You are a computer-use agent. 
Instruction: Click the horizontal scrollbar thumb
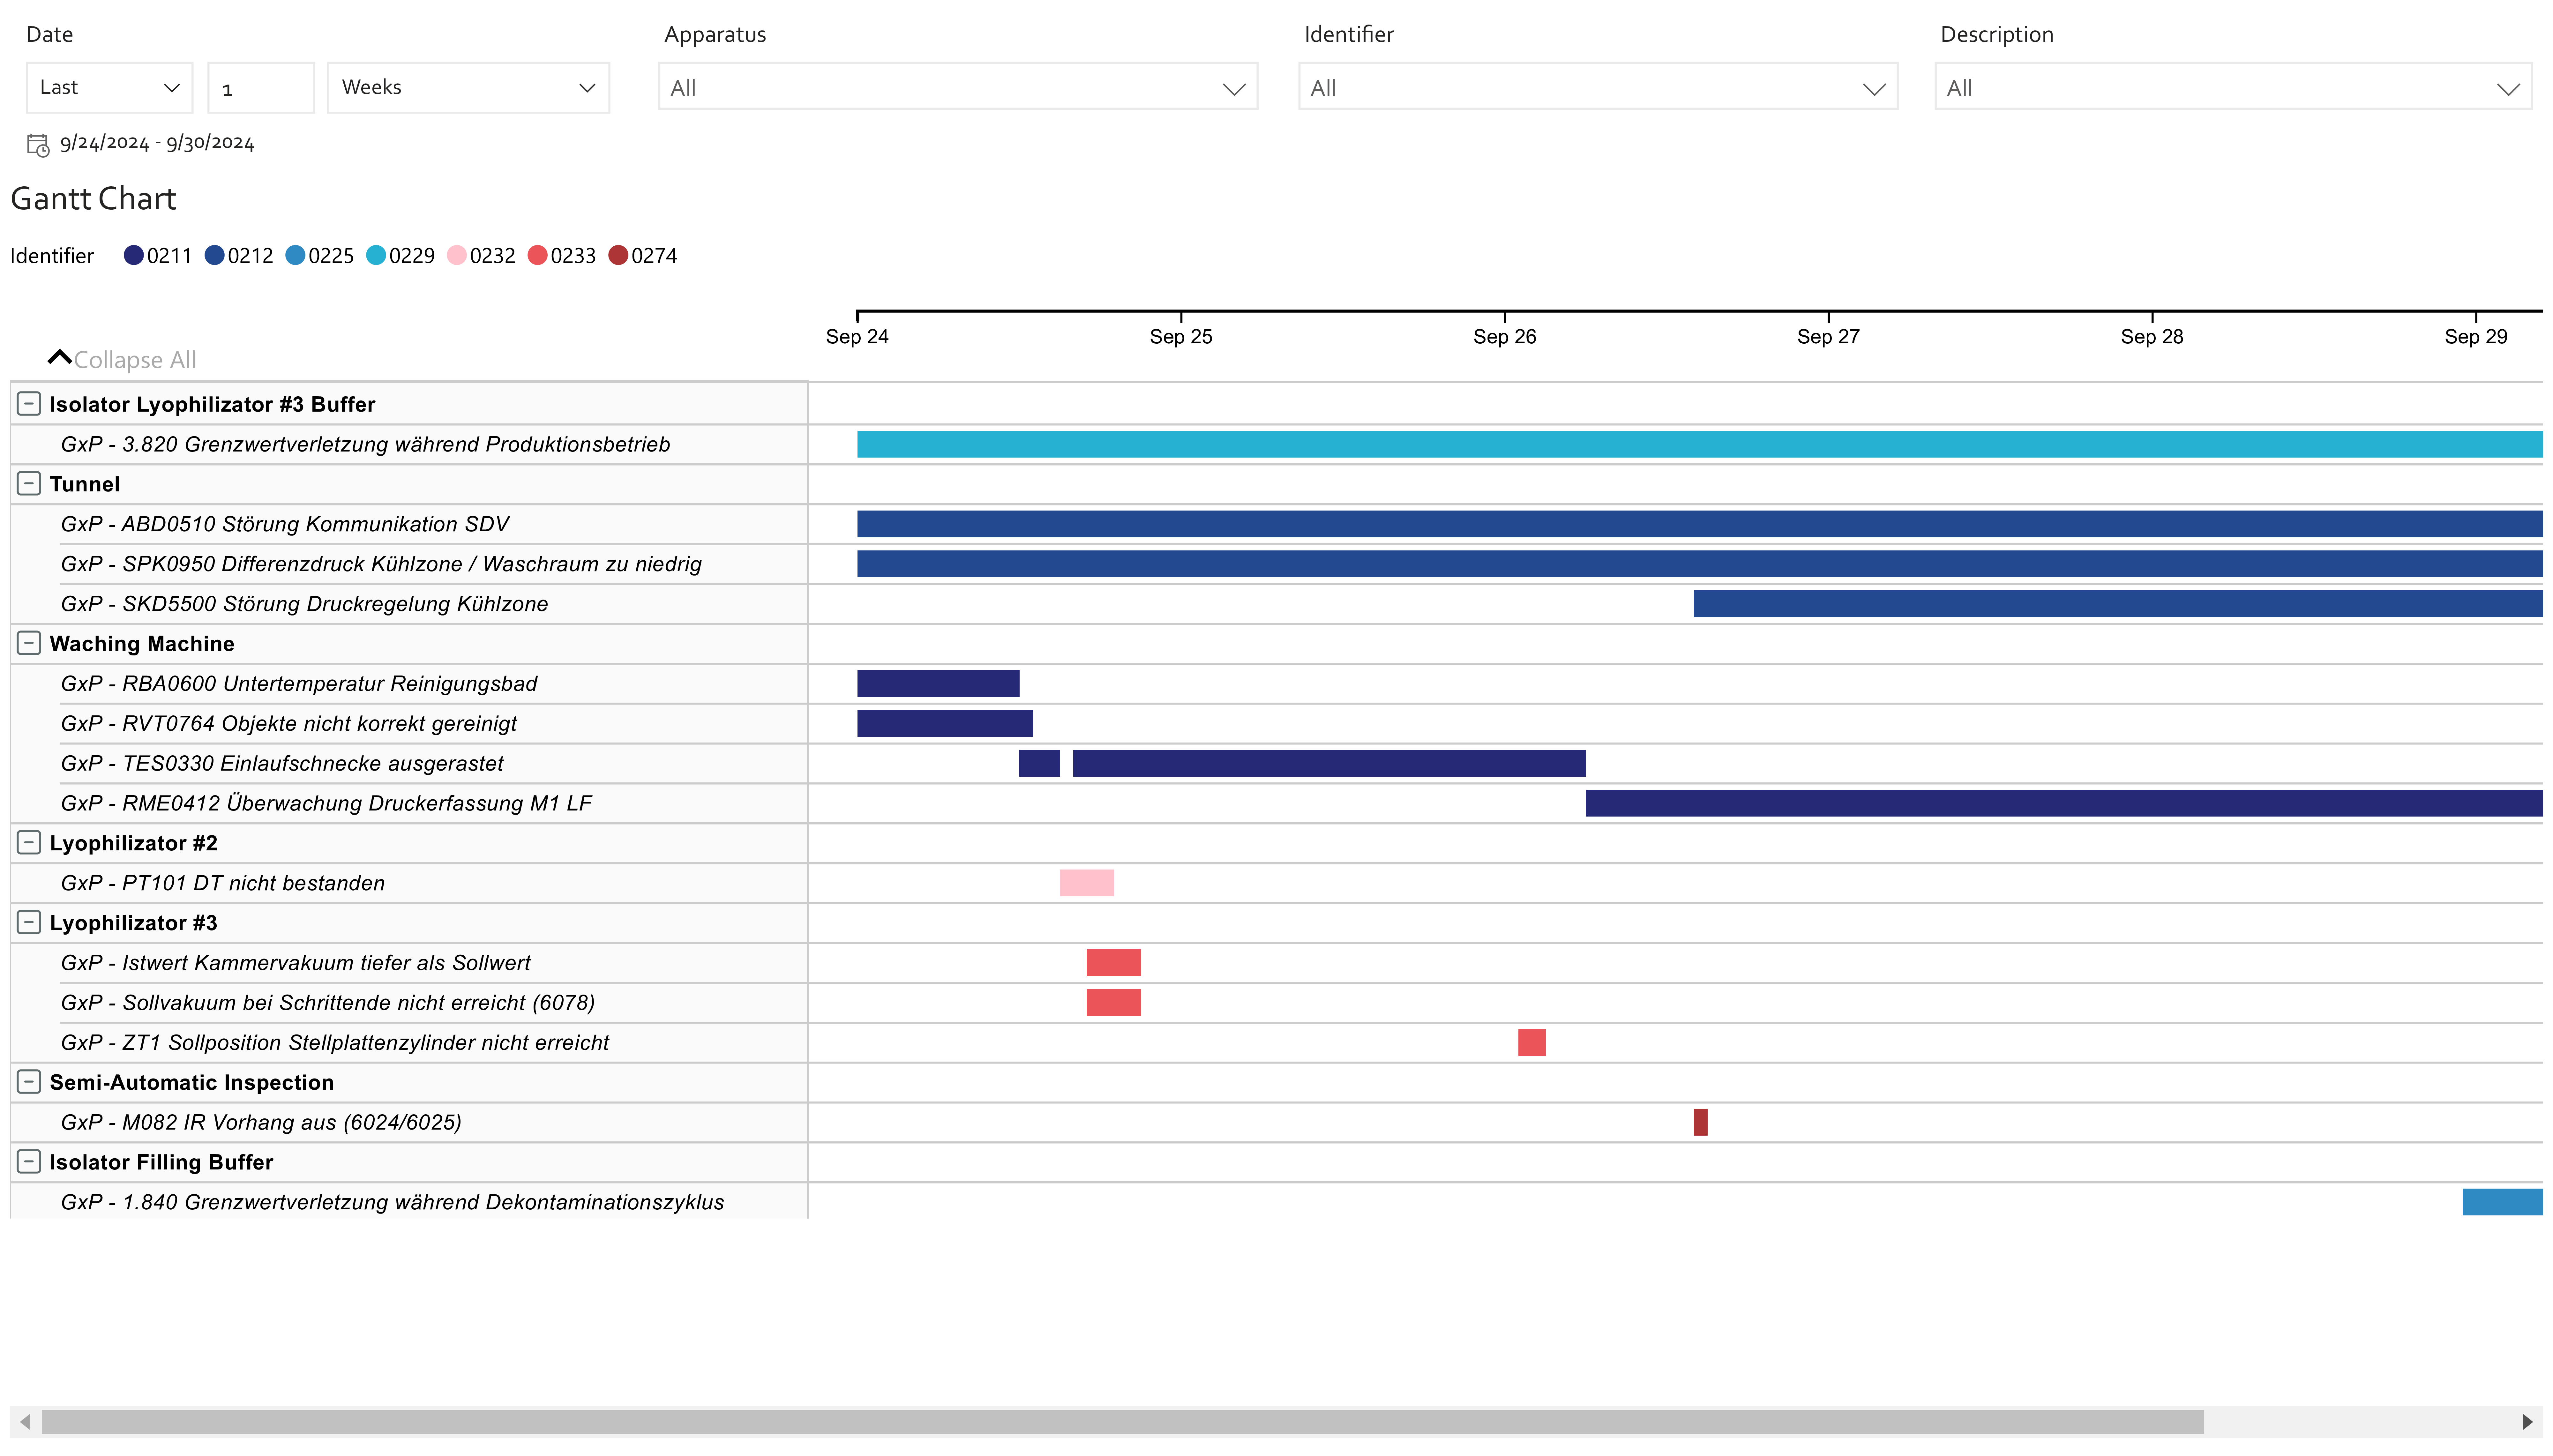(x=1122, y=1422)
